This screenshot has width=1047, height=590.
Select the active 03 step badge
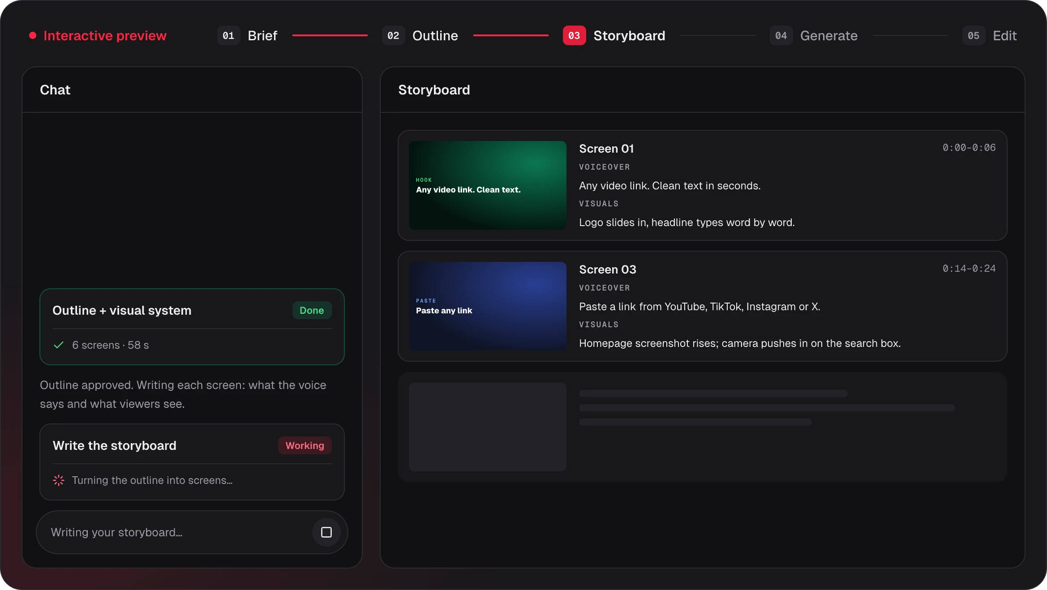(x=574, y=35)
